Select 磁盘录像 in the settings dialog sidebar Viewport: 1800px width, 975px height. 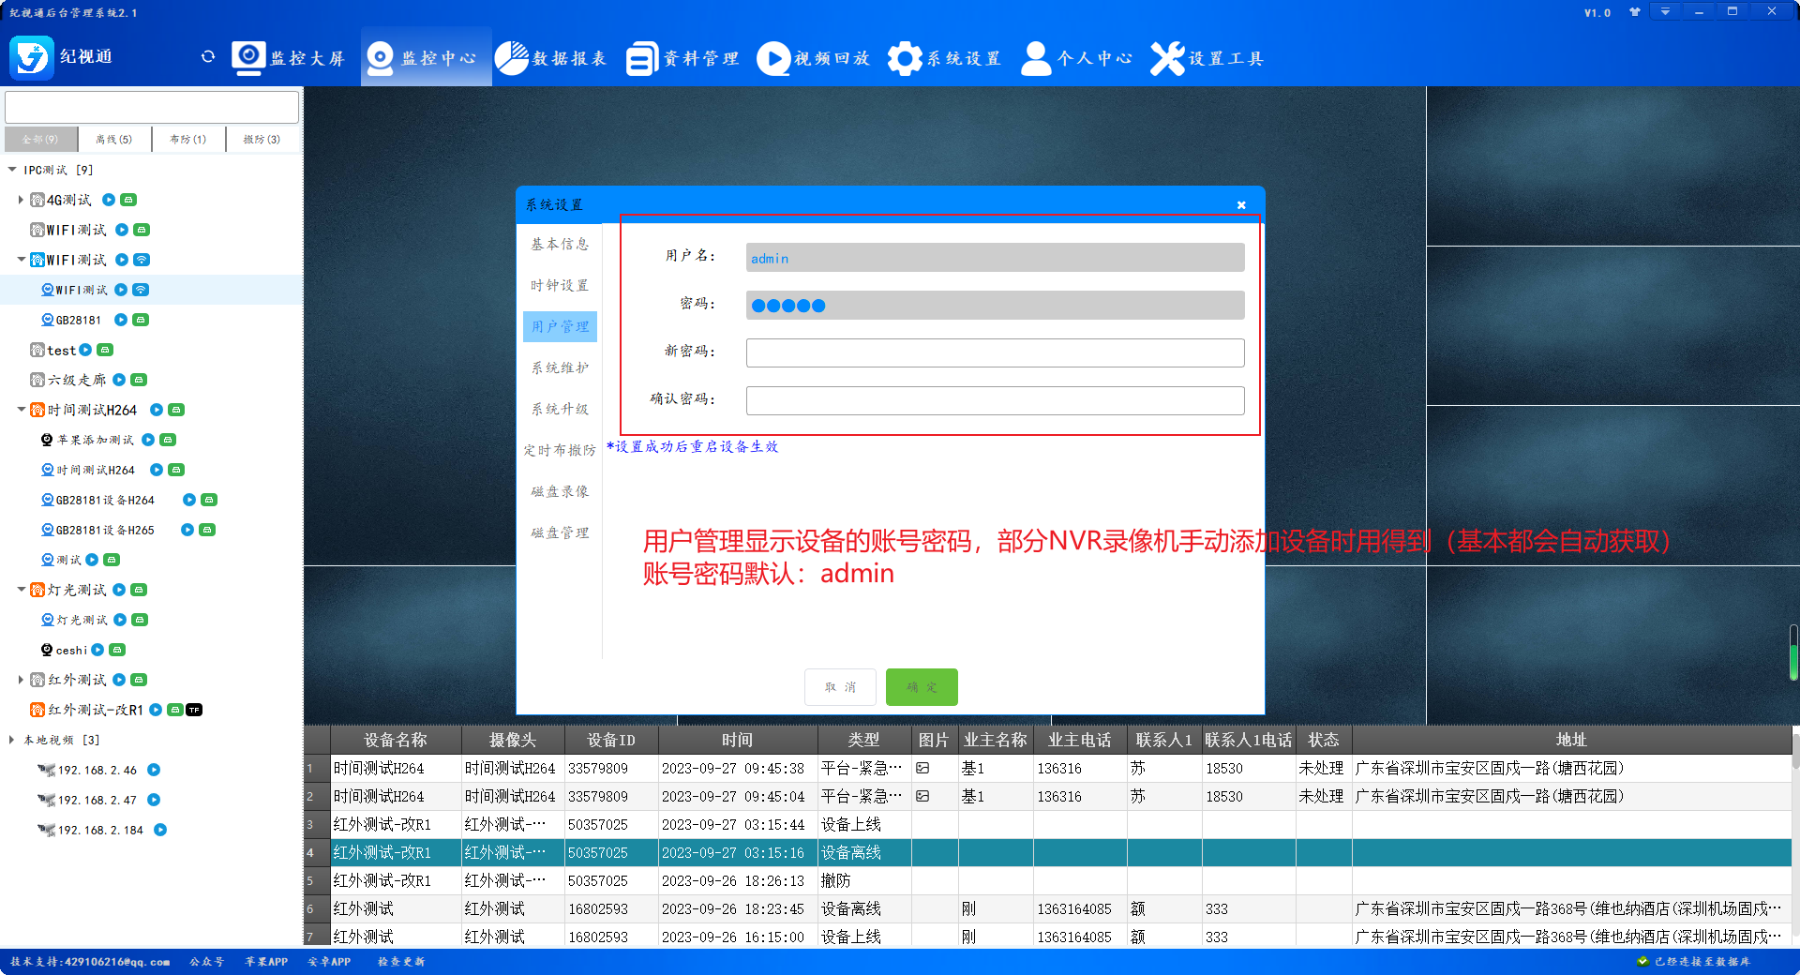[x=560, y=491]
